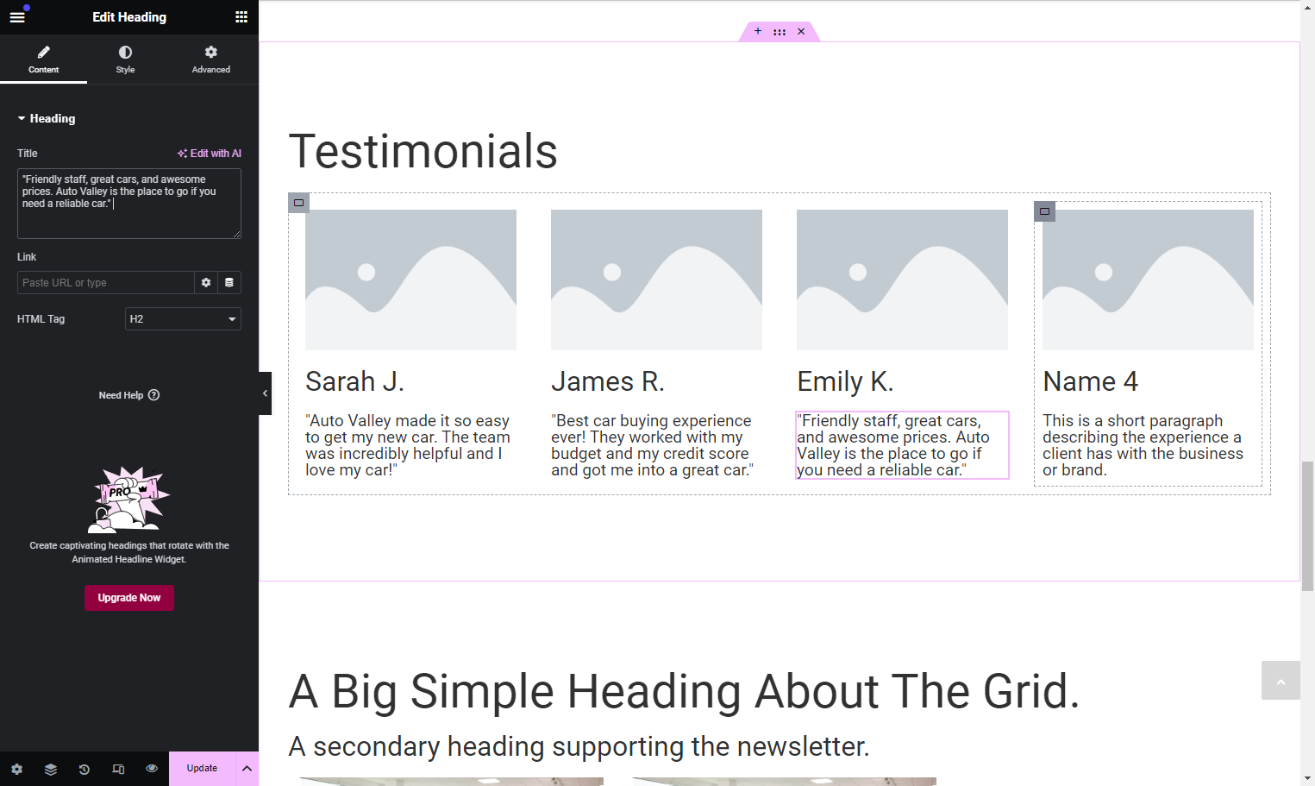The height and width of the screenshot is (786, 1315).
Task: Select the Name 4 heading
Action: 1091,381
